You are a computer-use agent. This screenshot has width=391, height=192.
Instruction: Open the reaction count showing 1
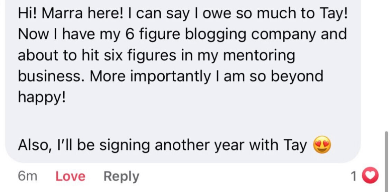click(x=353, y=177)
